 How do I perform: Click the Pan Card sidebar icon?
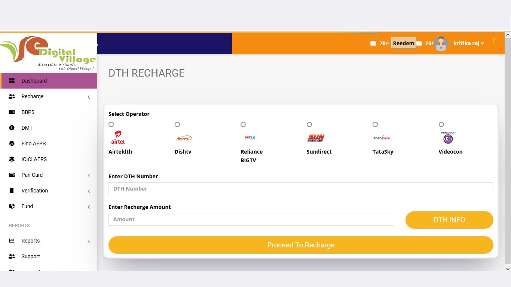12,175
